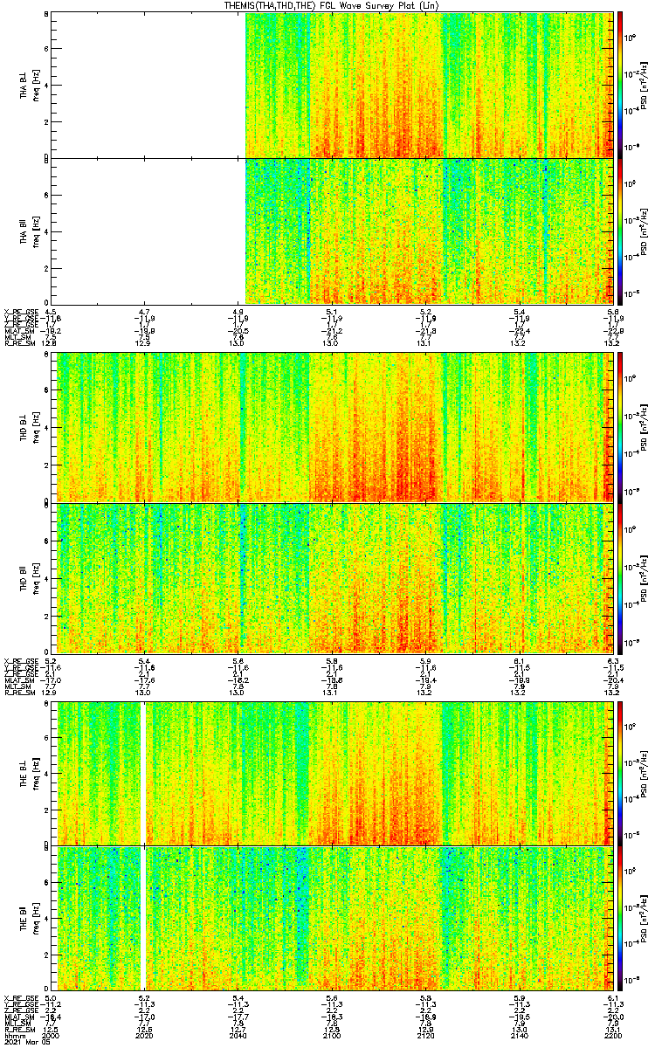The width and height of the screenshot is (655, 1048).
Task: Click the color bar beside THD B-parallel panel
Action: point(620,577)
